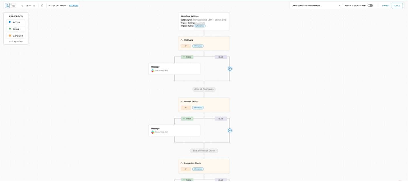408x182 pixels.
Task: Select the Message card under Firewall Check
Action: 174,130
